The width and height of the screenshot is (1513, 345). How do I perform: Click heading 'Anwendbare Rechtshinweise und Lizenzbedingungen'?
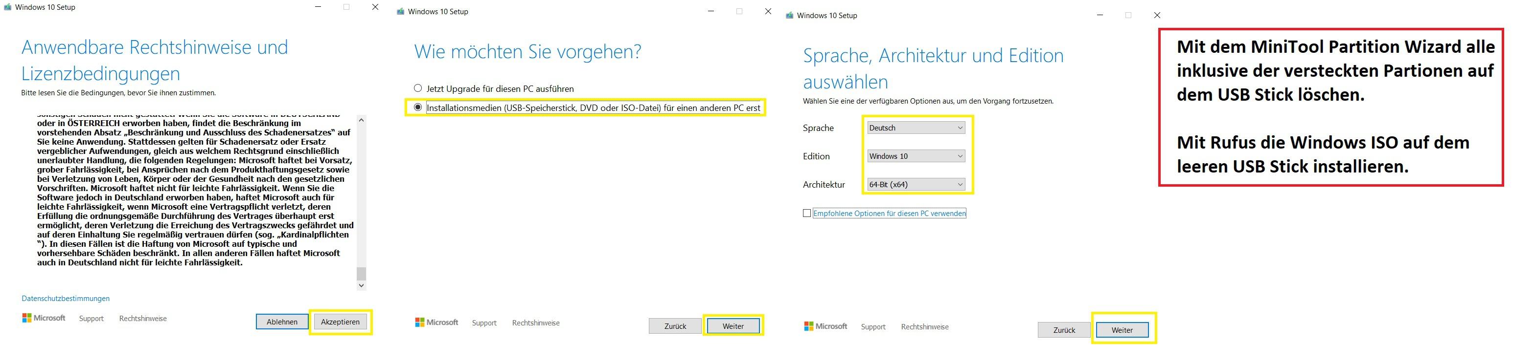[x=155, y=61]
